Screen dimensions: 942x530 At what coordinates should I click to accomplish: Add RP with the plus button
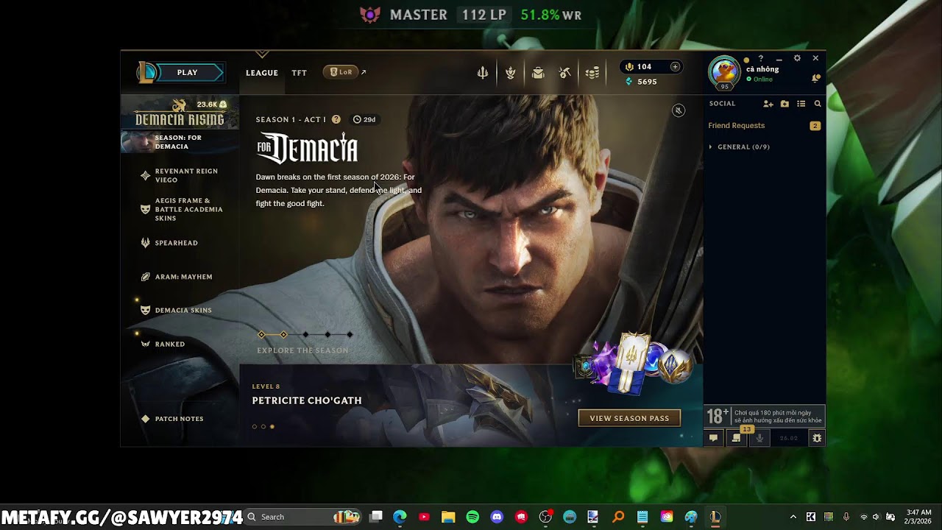pyautogui.click(x=675, y=67)
